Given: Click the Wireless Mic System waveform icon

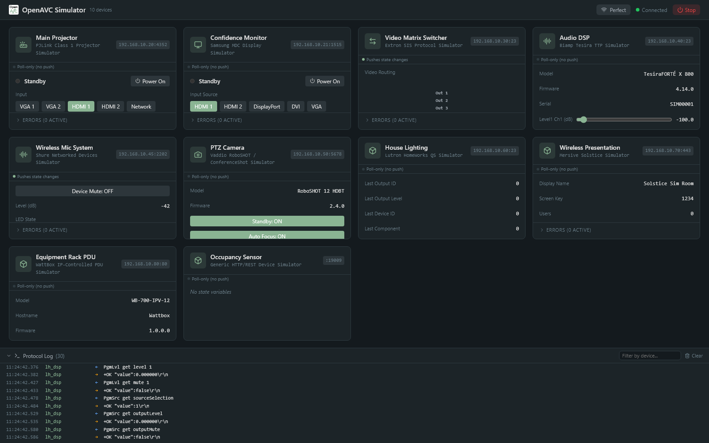Looking at the screenshot, I should pos(23,154).
